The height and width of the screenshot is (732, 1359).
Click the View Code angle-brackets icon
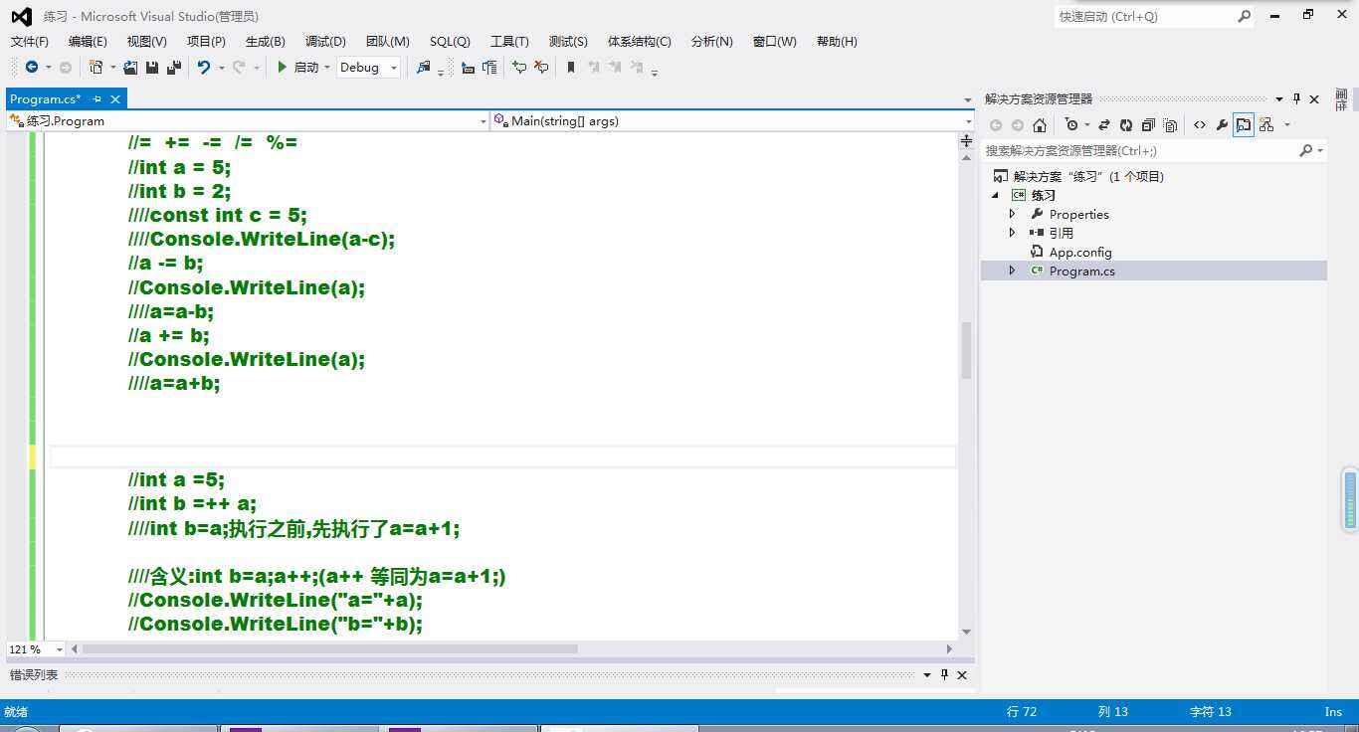coord(1200,124)
